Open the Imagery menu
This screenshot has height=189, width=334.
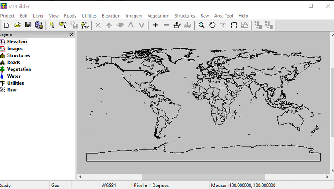tap(134, 16)
